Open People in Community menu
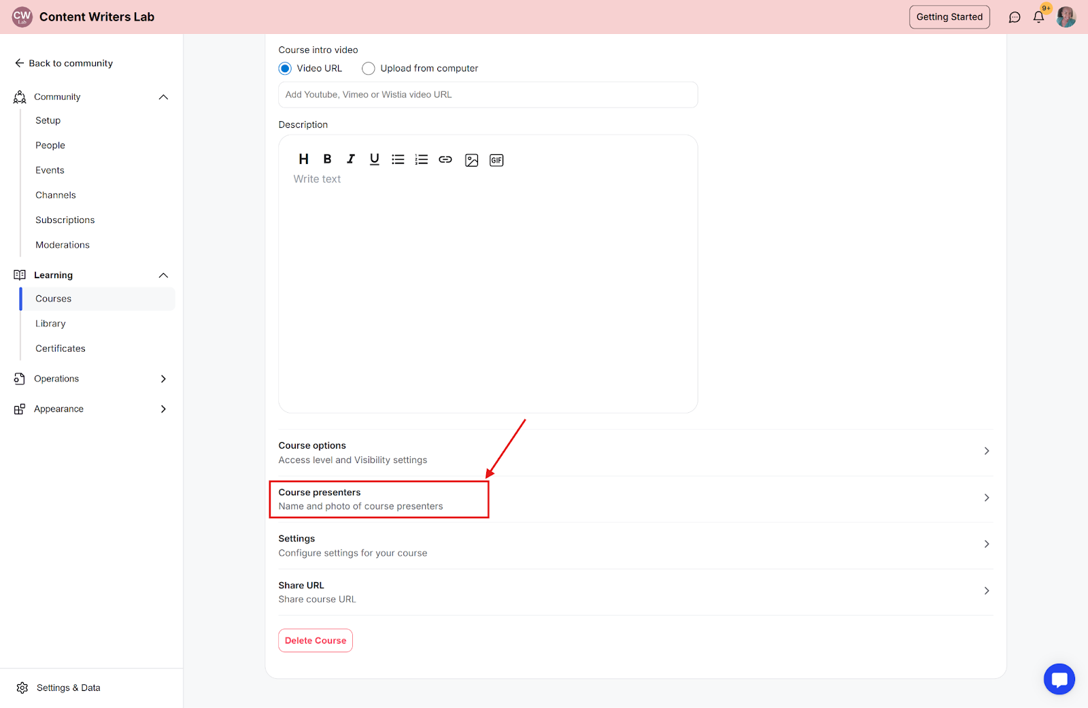 (x=50, y=146)
